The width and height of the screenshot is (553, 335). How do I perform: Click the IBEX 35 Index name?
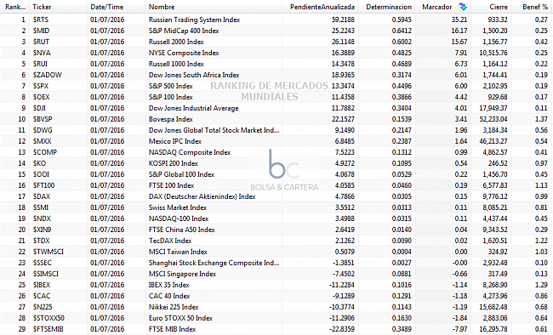tap(169, 285)
